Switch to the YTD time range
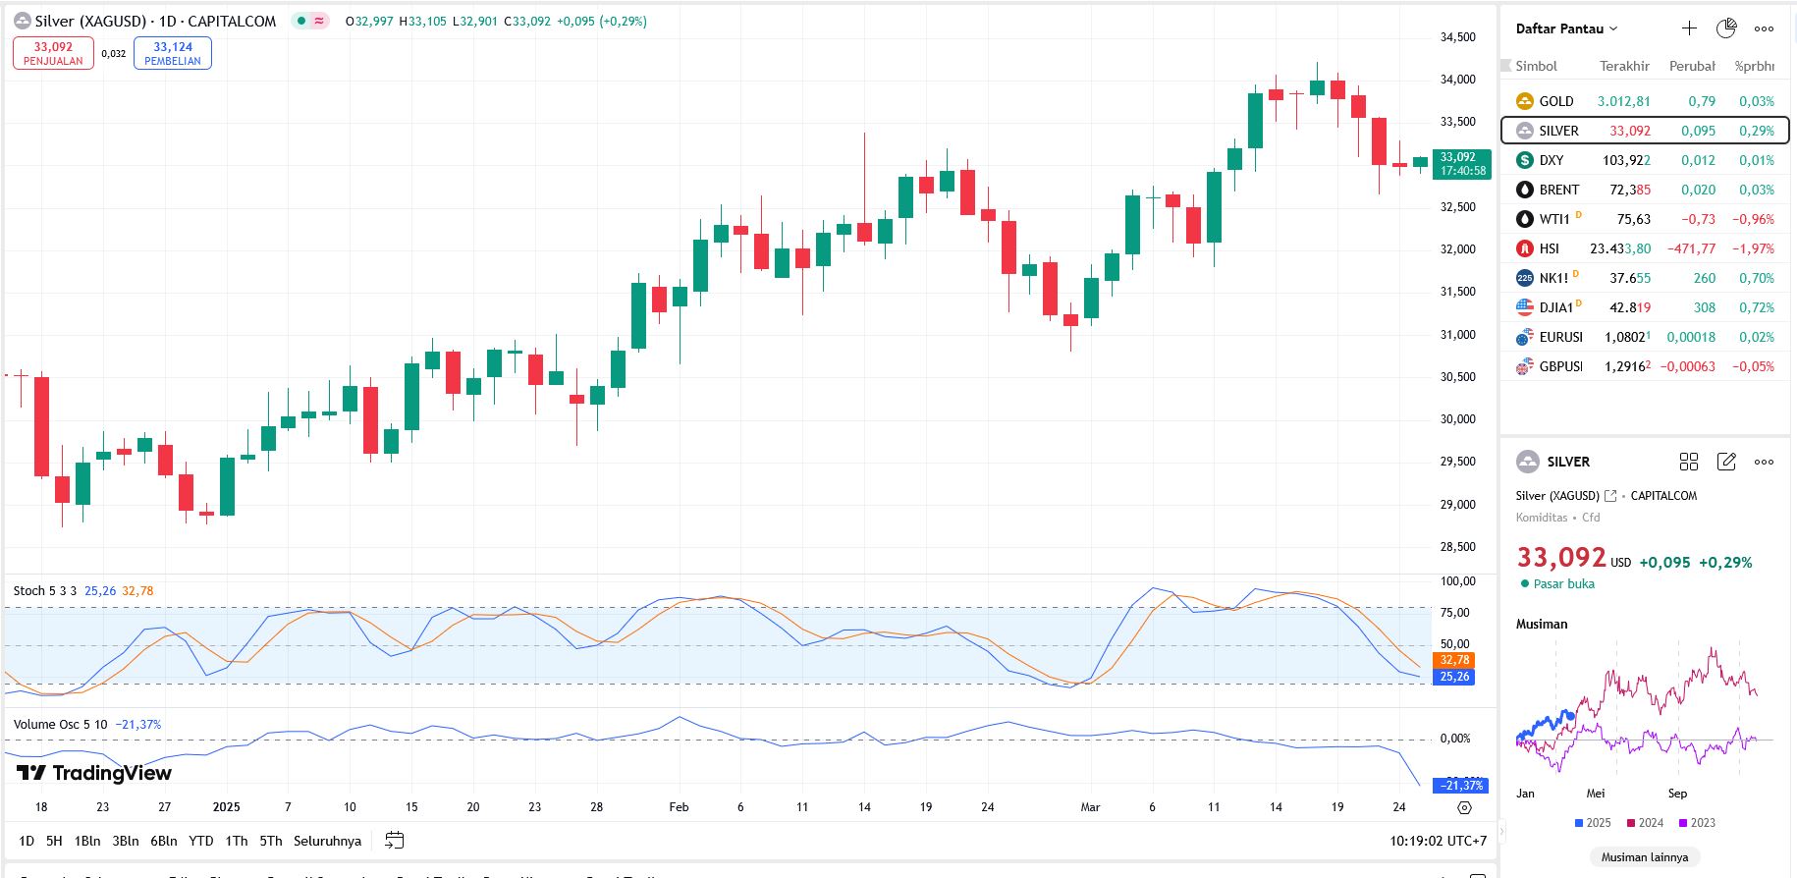Image resolution: width=1797 pixels, height=878 pixels. coord(200,841)
